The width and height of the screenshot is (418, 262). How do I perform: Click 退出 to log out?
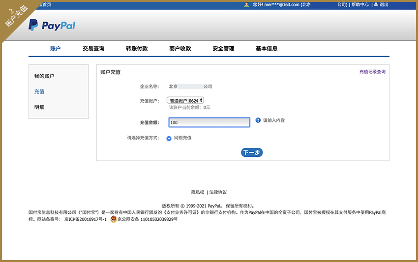click(x=384, y=4)
